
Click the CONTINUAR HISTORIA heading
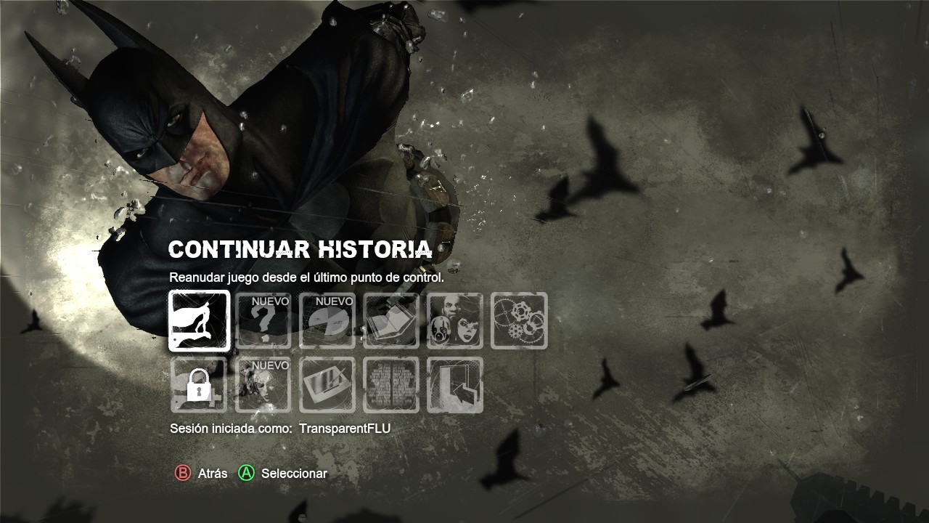(300, 250)
